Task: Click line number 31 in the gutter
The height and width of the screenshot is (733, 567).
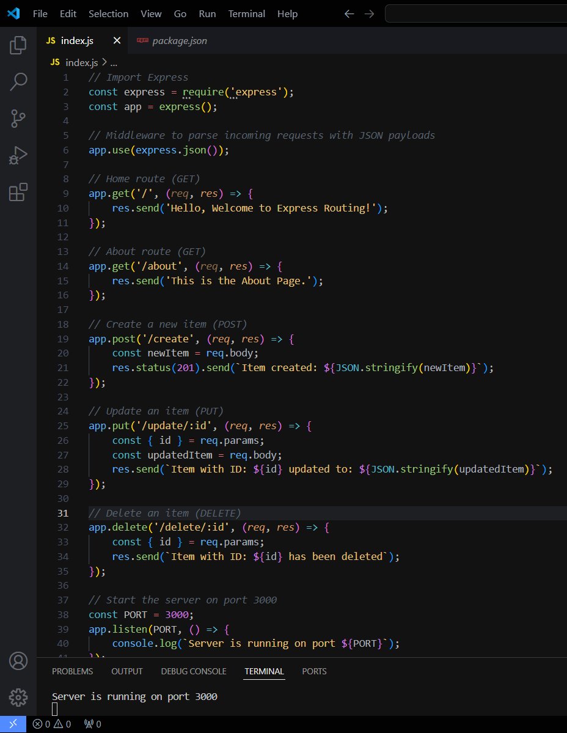Action: pyautogui.click(x=63, y=514)
